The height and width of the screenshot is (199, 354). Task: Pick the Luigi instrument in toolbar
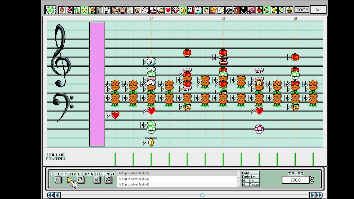pyautogui.click(x=206, y=10)
